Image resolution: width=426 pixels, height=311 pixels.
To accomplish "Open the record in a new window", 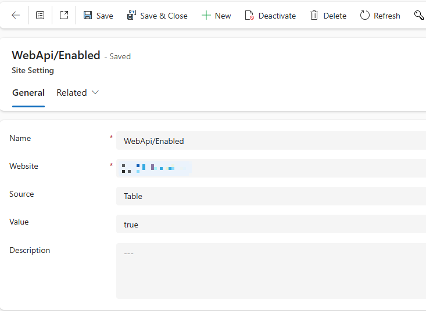I will coord(64,16).
